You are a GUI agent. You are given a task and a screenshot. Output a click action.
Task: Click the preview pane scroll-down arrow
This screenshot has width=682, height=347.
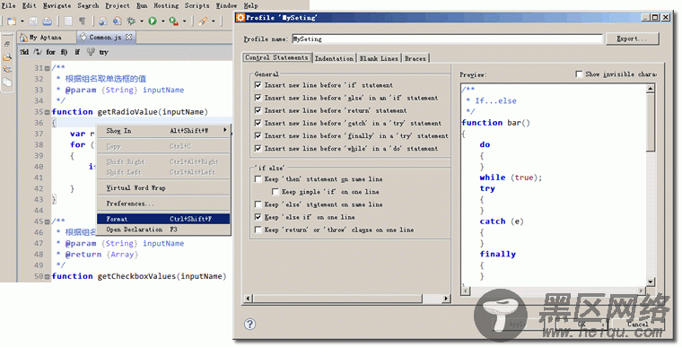click(x=651, y=282)
